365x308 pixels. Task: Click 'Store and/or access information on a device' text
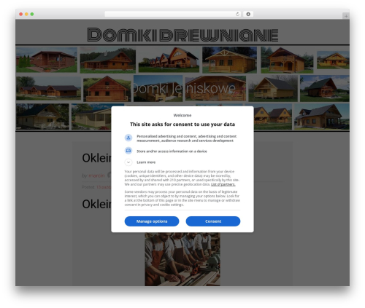(x=172, y=151)
